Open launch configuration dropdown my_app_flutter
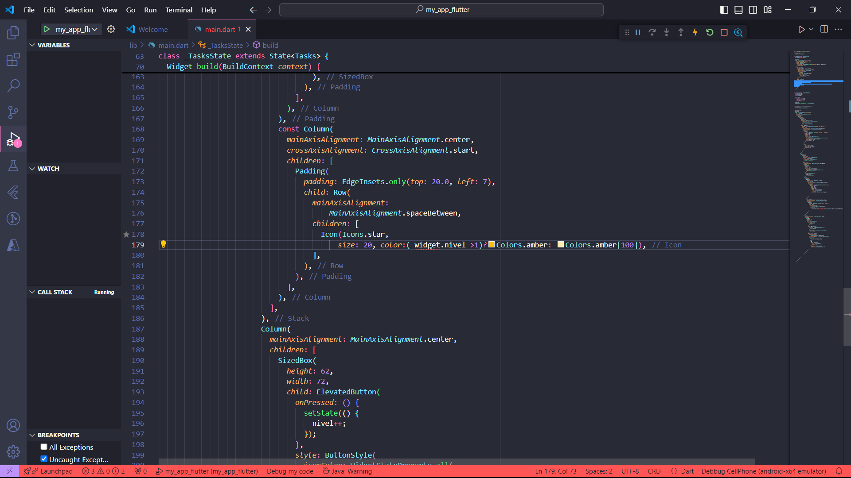Screen dimensions: 851x478 pyautogui.click(x=77, y=29)
